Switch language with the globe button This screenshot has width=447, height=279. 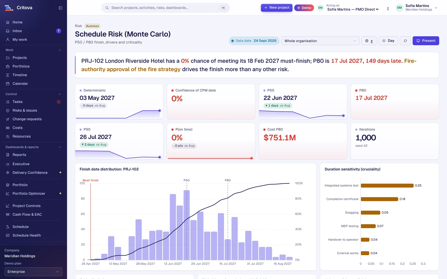tap(369, 41)
